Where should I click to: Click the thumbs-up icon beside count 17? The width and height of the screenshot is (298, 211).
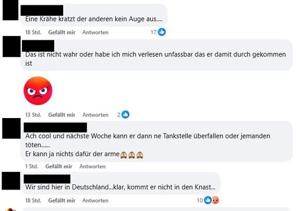pos(162,32)
